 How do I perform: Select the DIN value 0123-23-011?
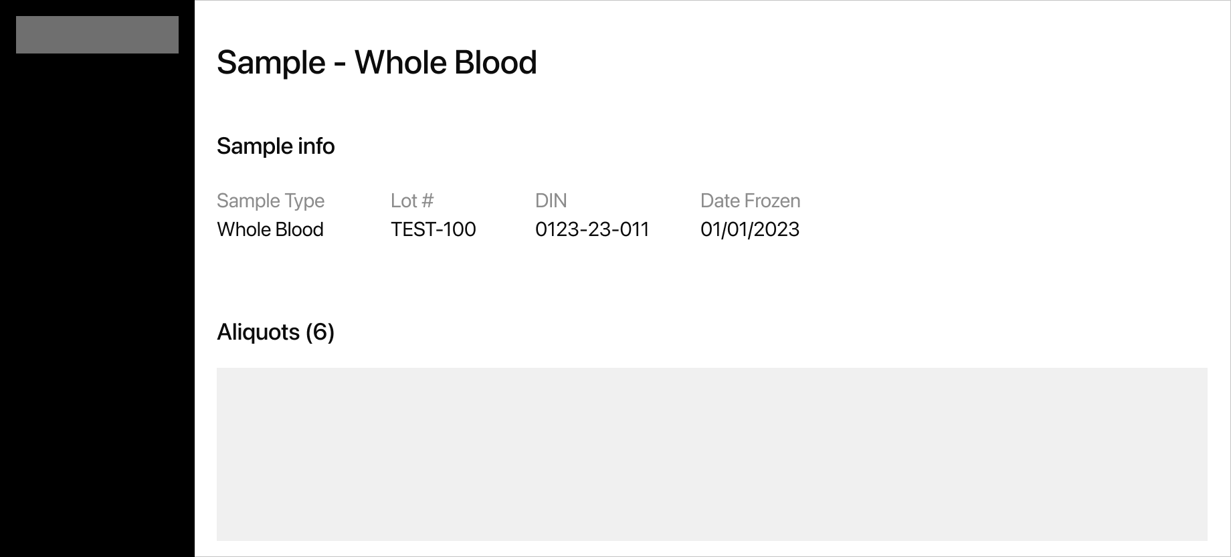pyautogui.click(x=592, y=229)
